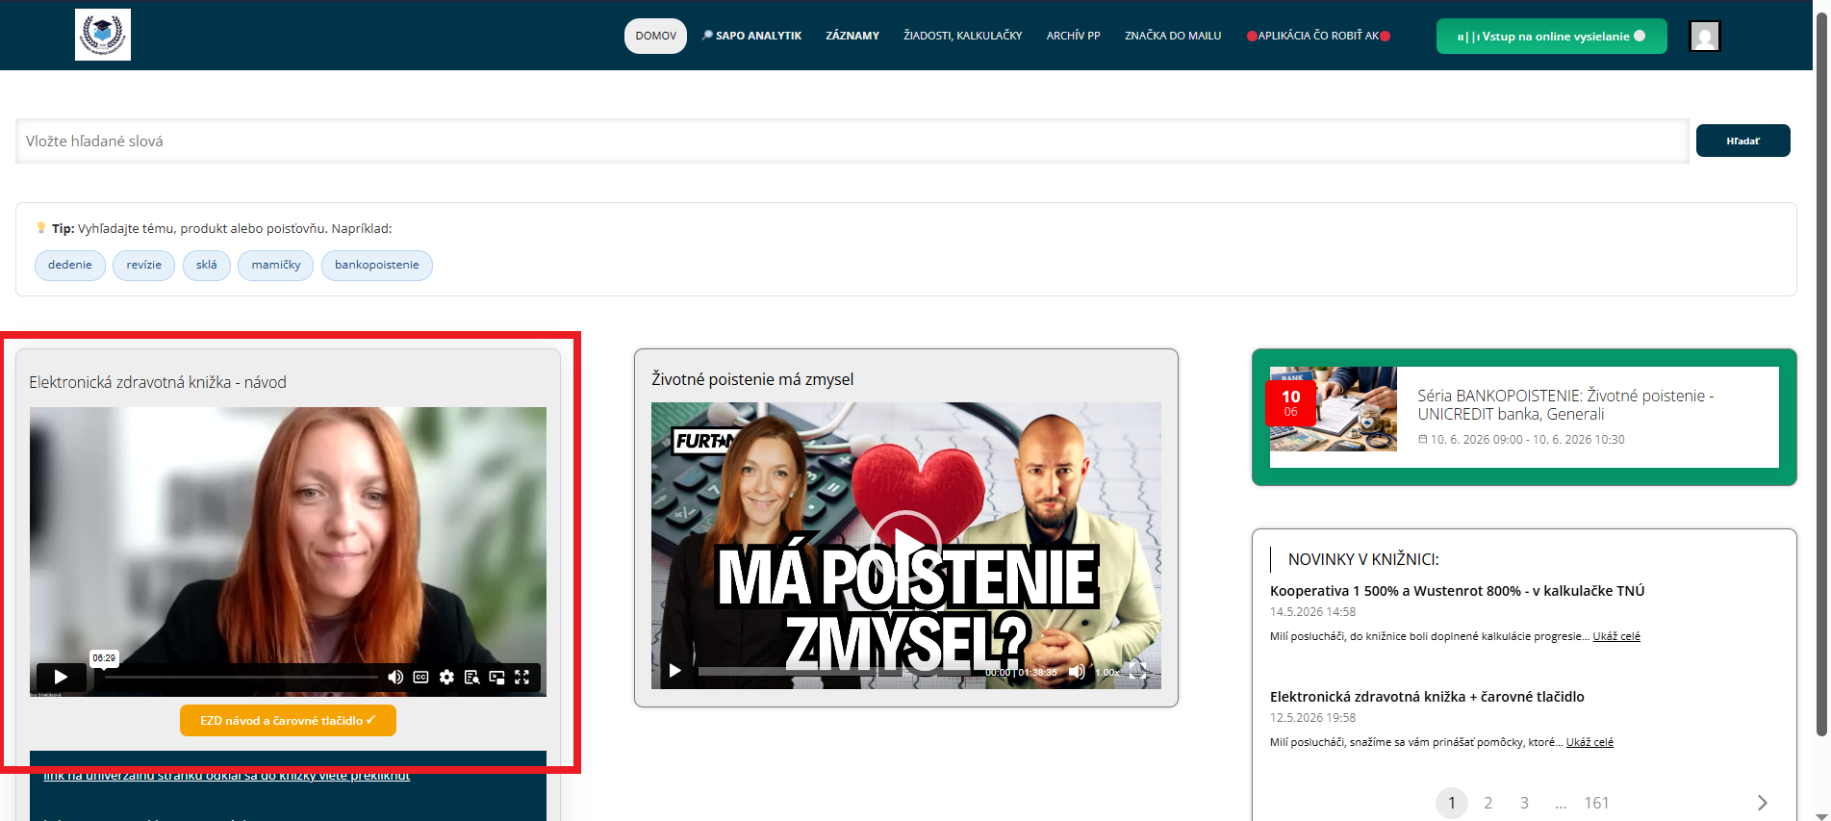
Task: Open the SAPO ANALYTIK menu item
Action: [751, 36]
